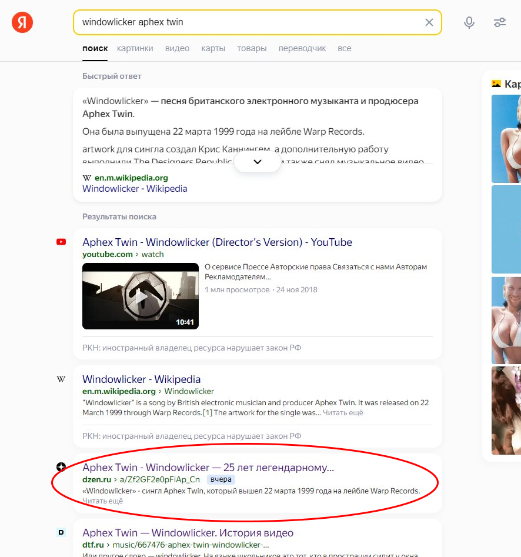This screenshot has width=521, height=557.
Task: Click the Wikipedia W icon in quick answer
Action: point(86,178)
